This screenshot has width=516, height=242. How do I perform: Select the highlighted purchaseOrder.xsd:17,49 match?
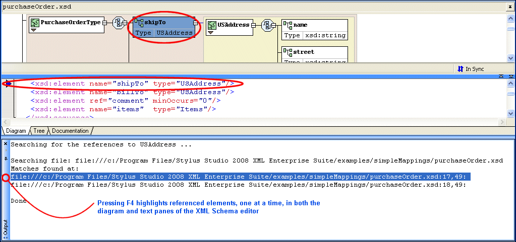[238, 177]
